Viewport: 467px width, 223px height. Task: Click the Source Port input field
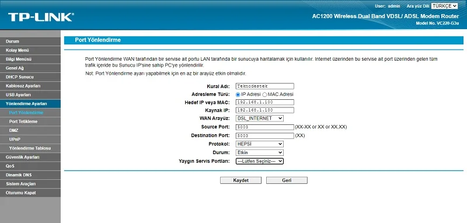pyautogui.click(x=265, y=127)
